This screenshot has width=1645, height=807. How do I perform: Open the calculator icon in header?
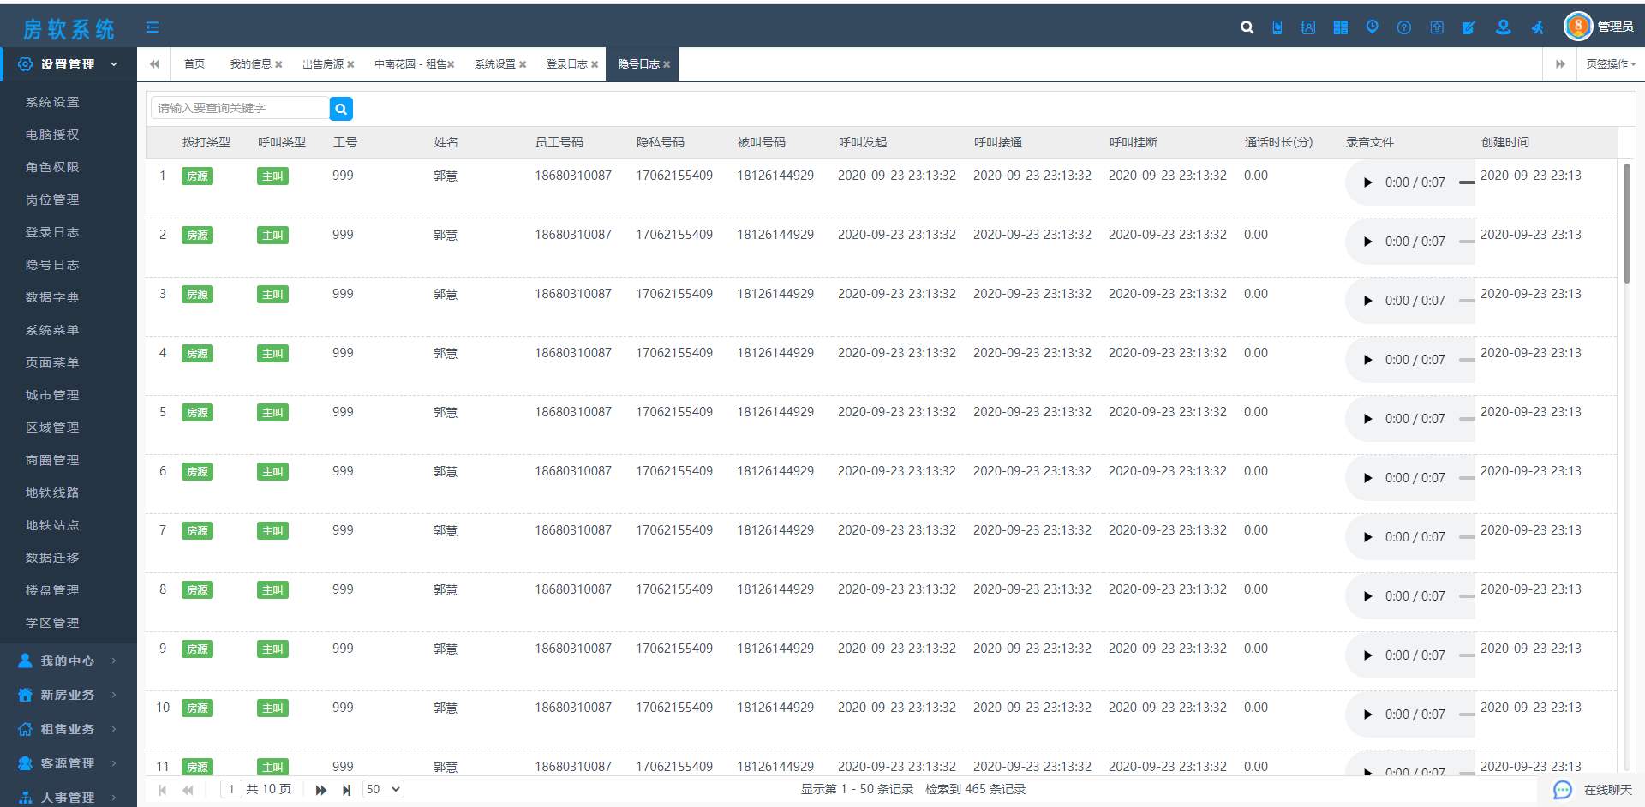1341,27
